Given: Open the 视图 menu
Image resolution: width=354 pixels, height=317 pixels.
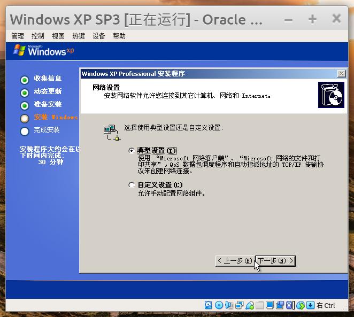Looking at the screenshot, I should click(58, 36).
